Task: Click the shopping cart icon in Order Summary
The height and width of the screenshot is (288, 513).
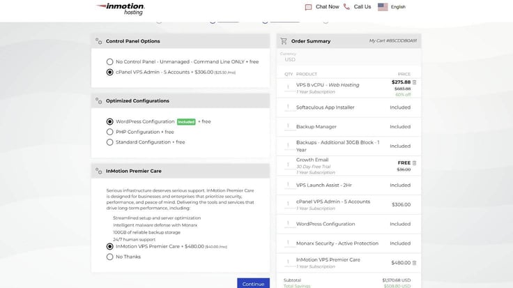Action: [284, 41]
